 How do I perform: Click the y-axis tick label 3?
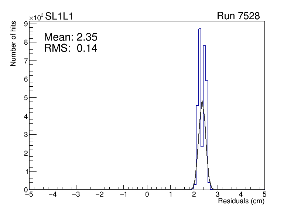[26, 135]
